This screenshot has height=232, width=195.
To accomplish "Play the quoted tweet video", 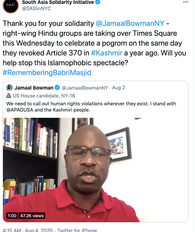I will tap(96, 170).
